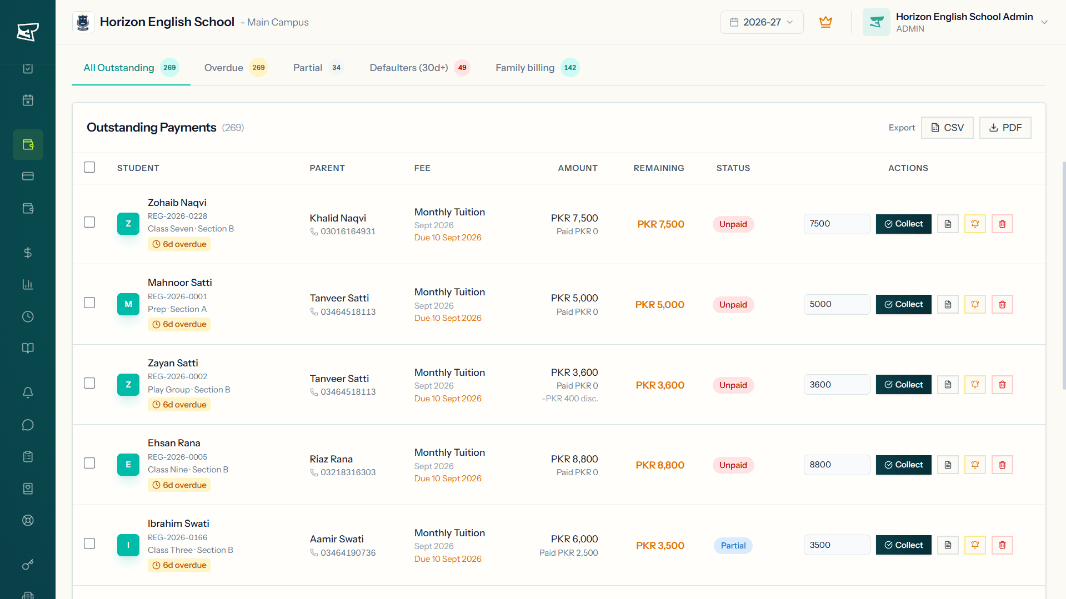This screenshot has width=1066, height=599.
Task: Switch to the Partial tab
Action: (318, 68)
